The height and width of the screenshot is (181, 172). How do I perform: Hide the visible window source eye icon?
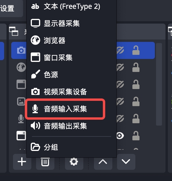120,136
